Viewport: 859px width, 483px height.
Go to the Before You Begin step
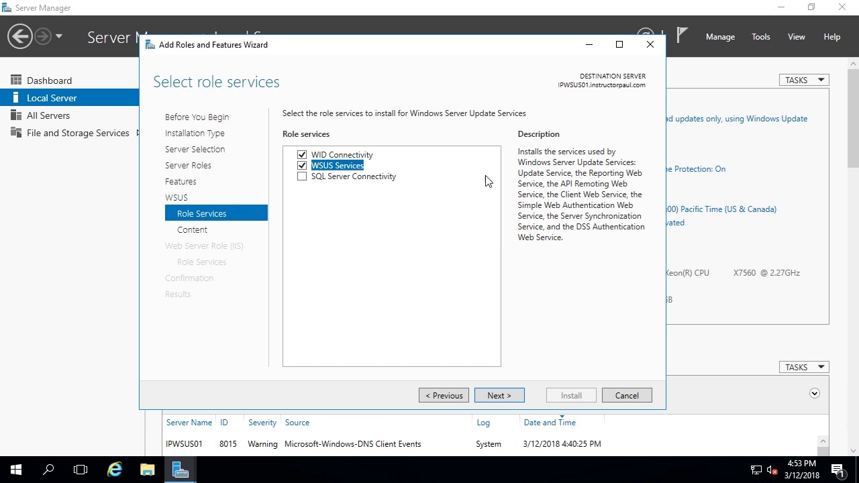click(x=197, y=117)
